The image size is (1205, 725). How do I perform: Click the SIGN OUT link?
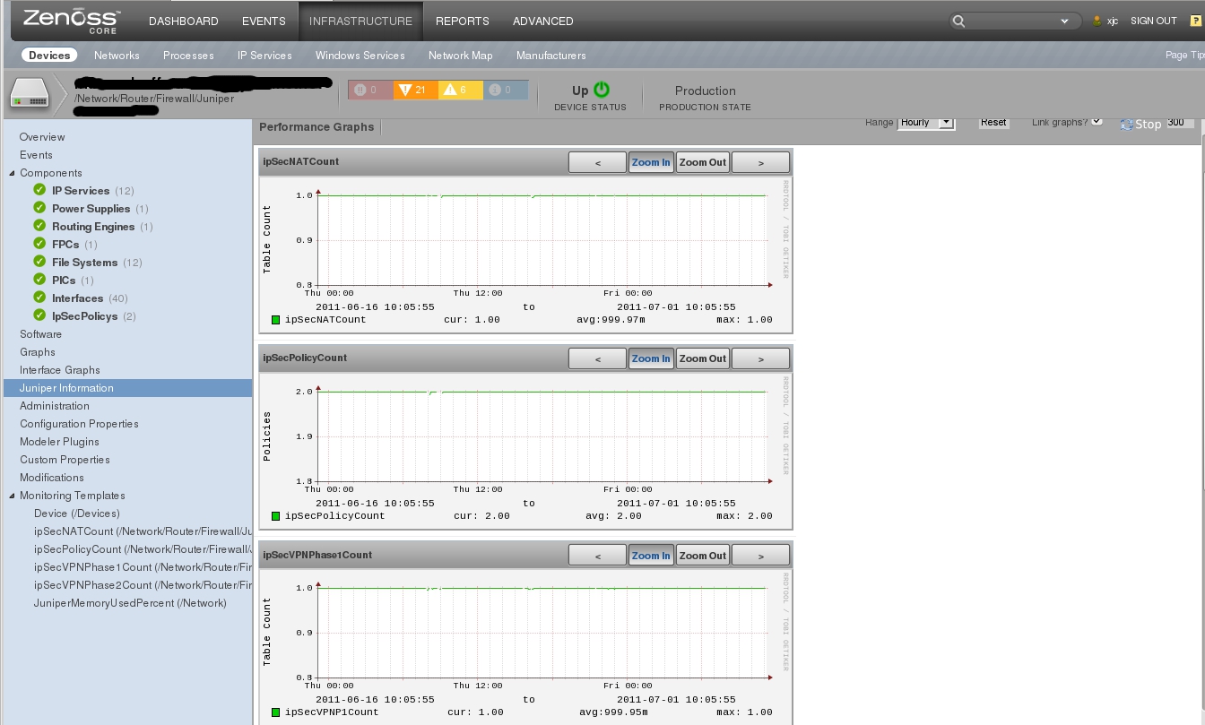pos(1153,21)
